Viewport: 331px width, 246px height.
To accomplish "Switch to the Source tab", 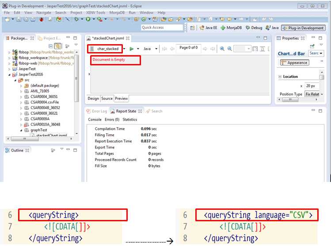I will (107, 98).
